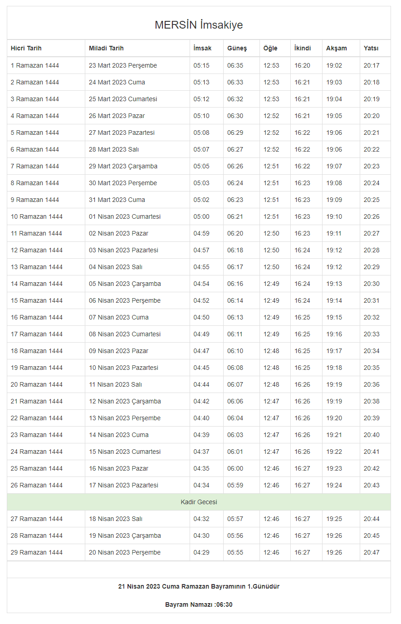Click İmsak time 05:02

[201, 200]
